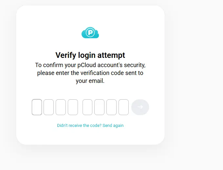Click the verification instructions paragraph
Viewport: 223px width, 170px height.
pos(90,73)
